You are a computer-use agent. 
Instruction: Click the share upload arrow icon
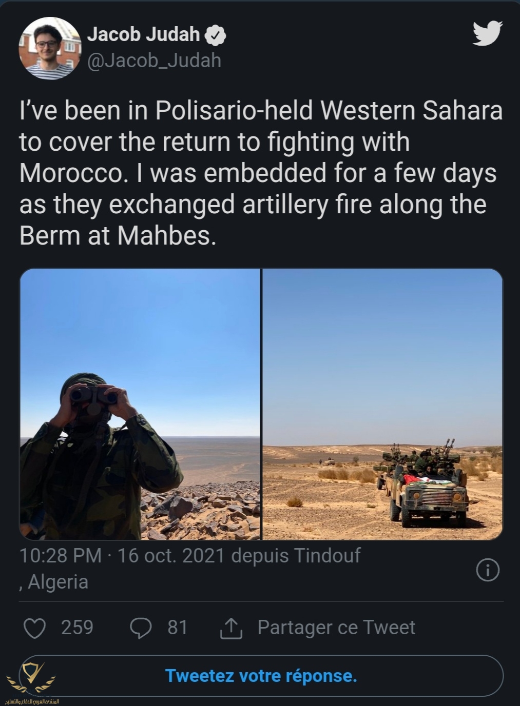pos(231,628)
